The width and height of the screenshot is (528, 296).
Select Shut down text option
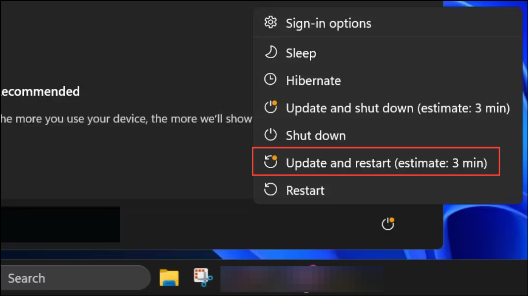click(316, 136)
